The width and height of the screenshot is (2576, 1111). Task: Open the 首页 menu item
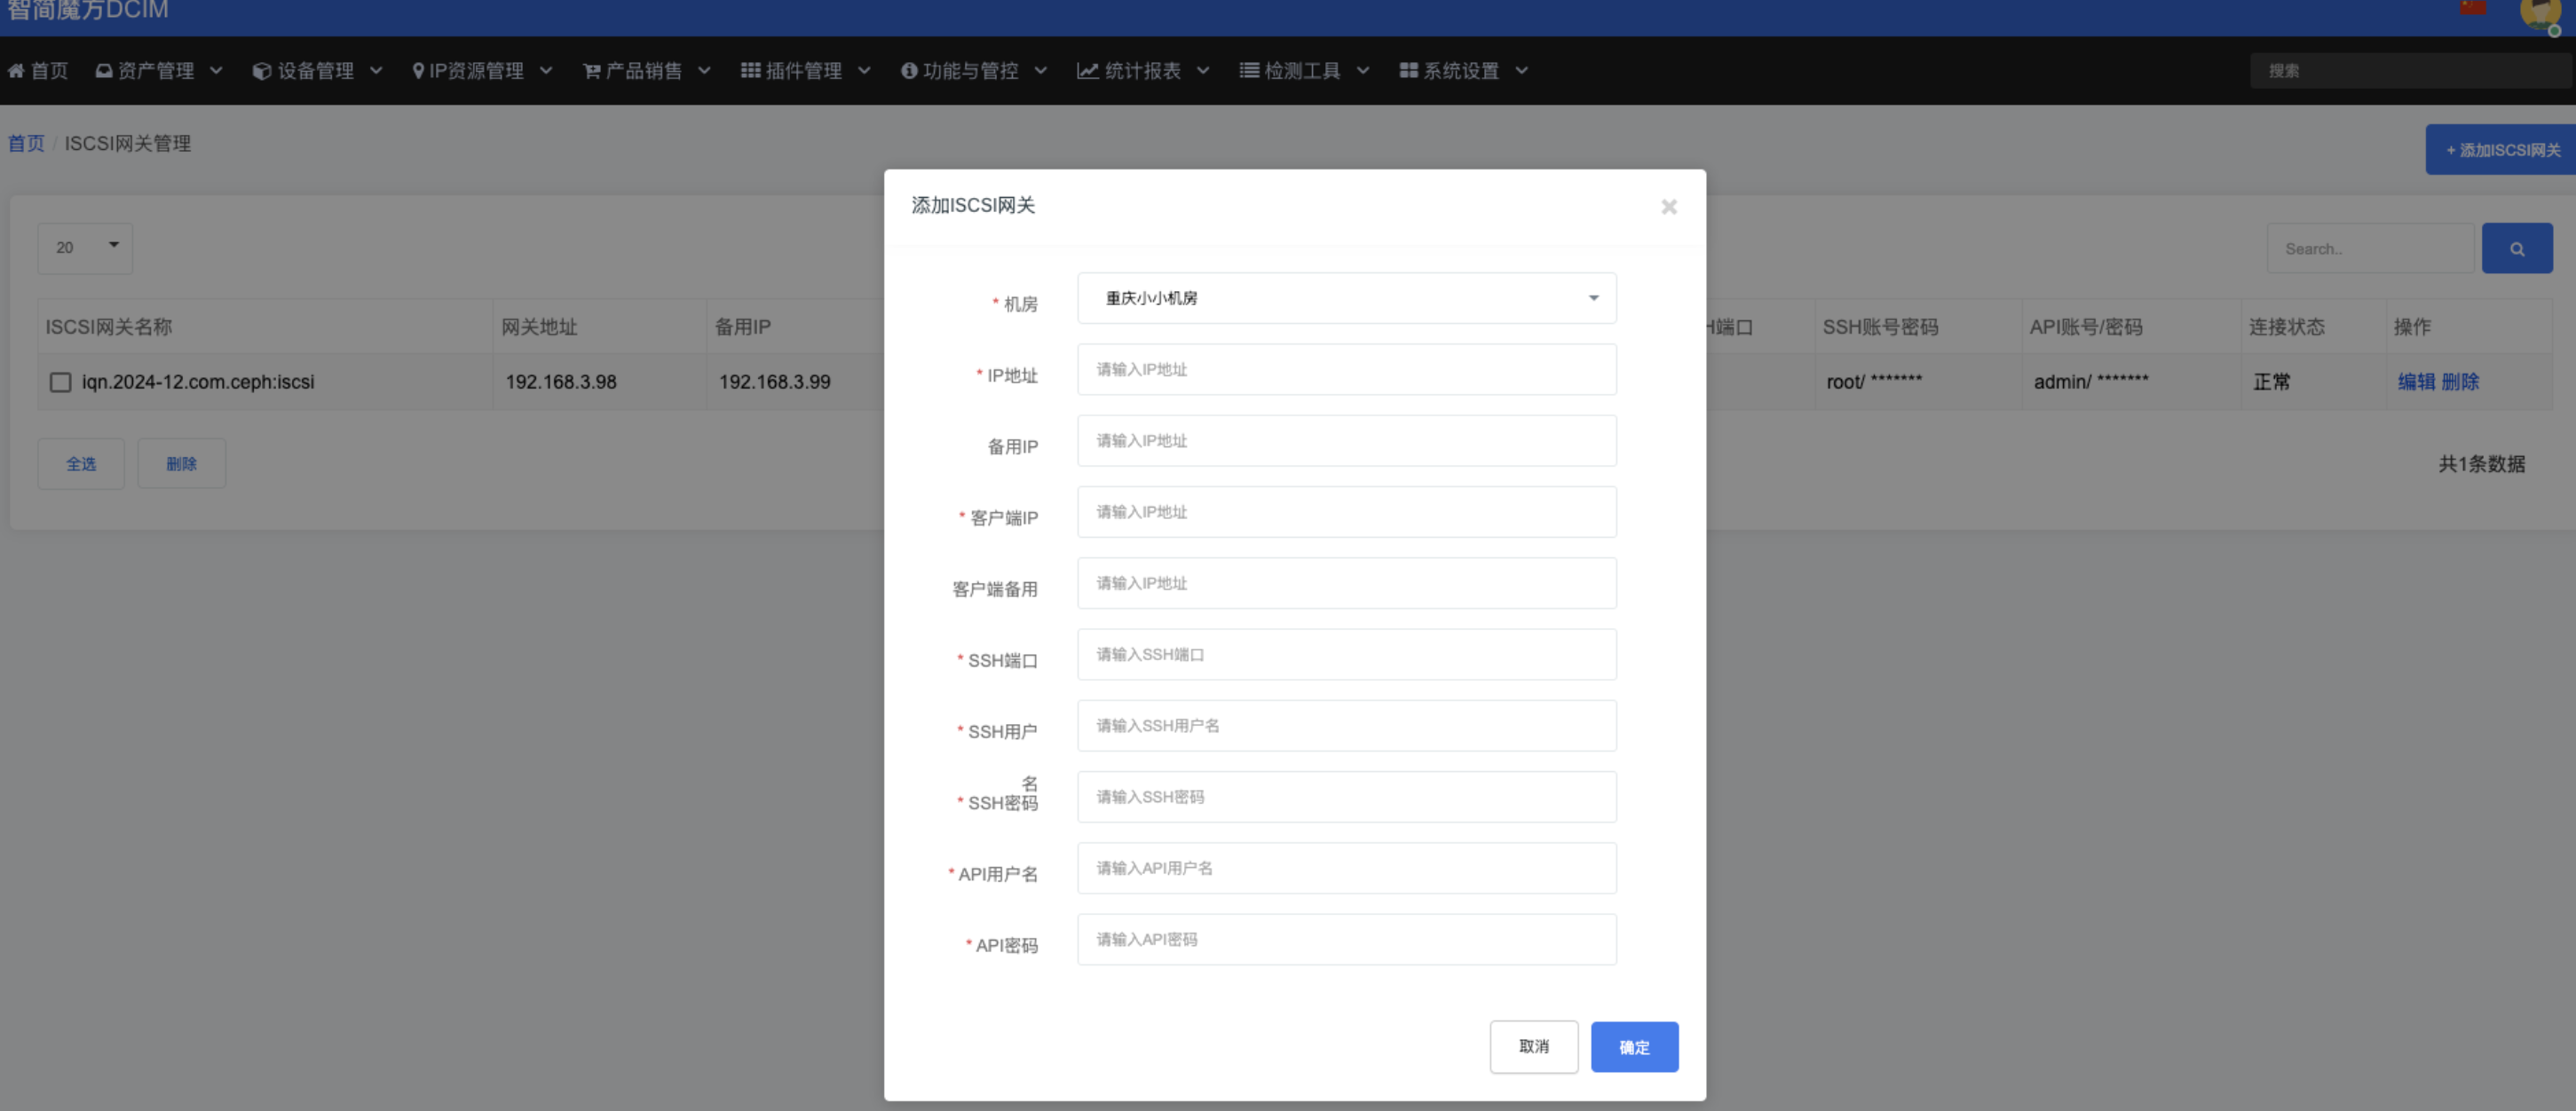pyautogui.click(x=38, y=71)
